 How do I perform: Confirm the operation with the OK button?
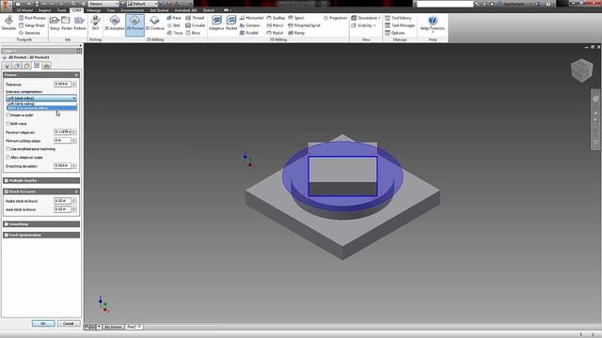43,323
